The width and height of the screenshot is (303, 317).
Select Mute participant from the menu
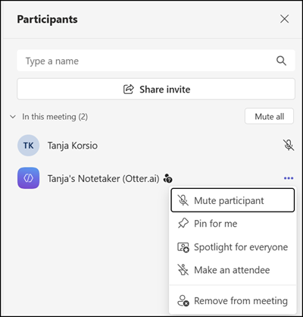tap(233, 200)
